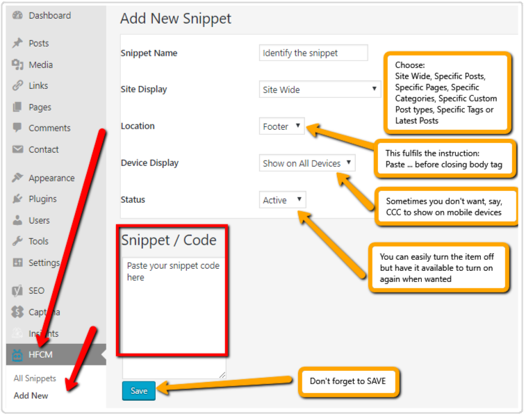The width and height of the screenshot is (524, 414).
Task: Click the Links chain icon
Action: [17, 85]
